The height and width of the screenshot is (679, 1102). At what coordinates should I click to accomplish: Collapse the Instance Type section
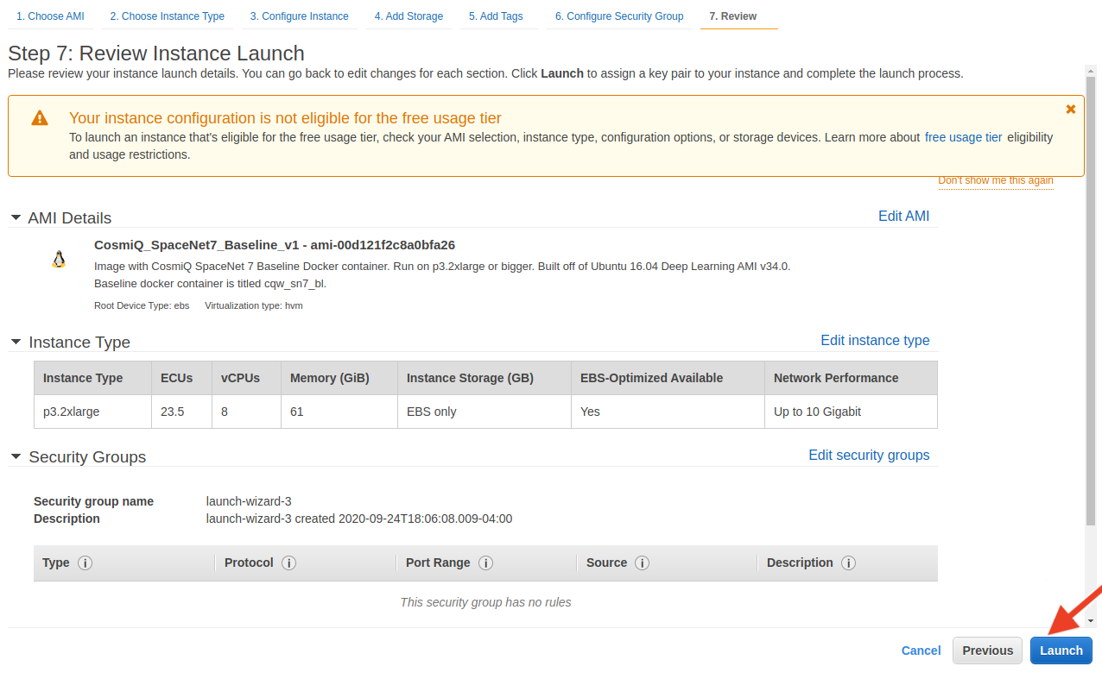pyautogui.click(x=16, y=342)
